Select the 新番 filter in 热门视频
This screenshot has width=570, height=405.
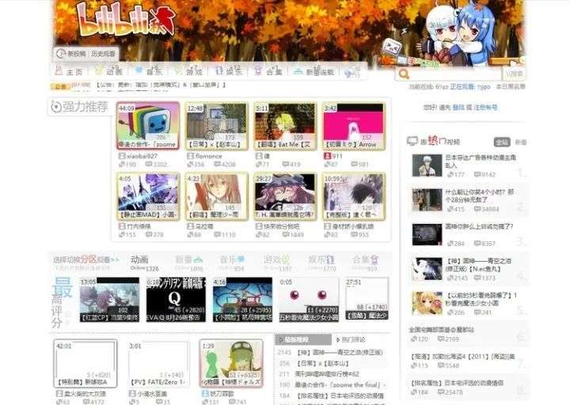tap(521, 142)
